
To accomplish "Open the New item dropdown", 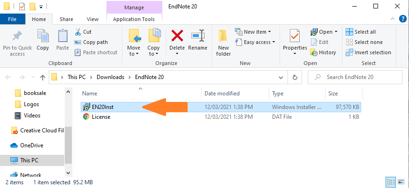I will (253, 32).
